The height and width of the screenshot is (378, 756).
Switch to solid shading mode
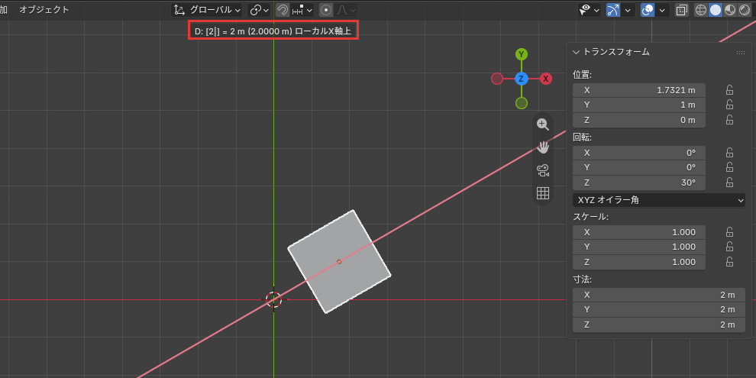[x=716, y=10]
